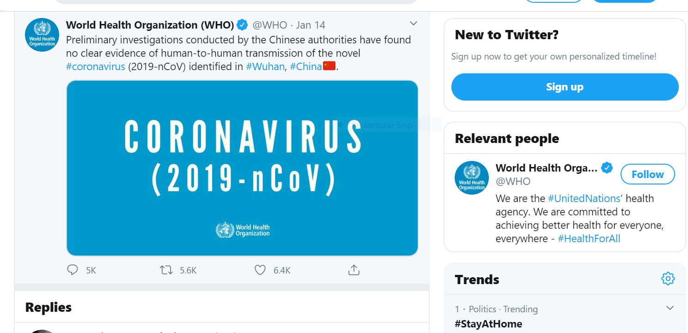
Task: Click the reply comment icon under the tweet
Action: point(73,270)
